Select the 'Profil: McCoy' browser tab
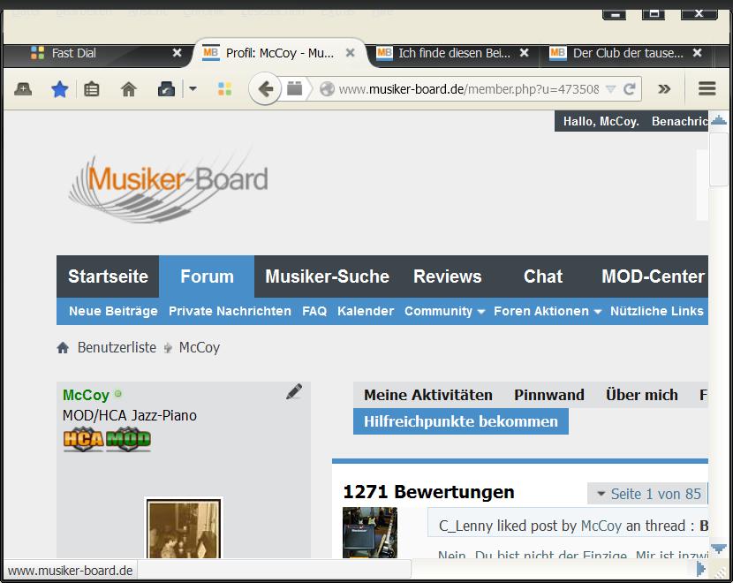The image size is (733, 583). (x=278, y=53)
